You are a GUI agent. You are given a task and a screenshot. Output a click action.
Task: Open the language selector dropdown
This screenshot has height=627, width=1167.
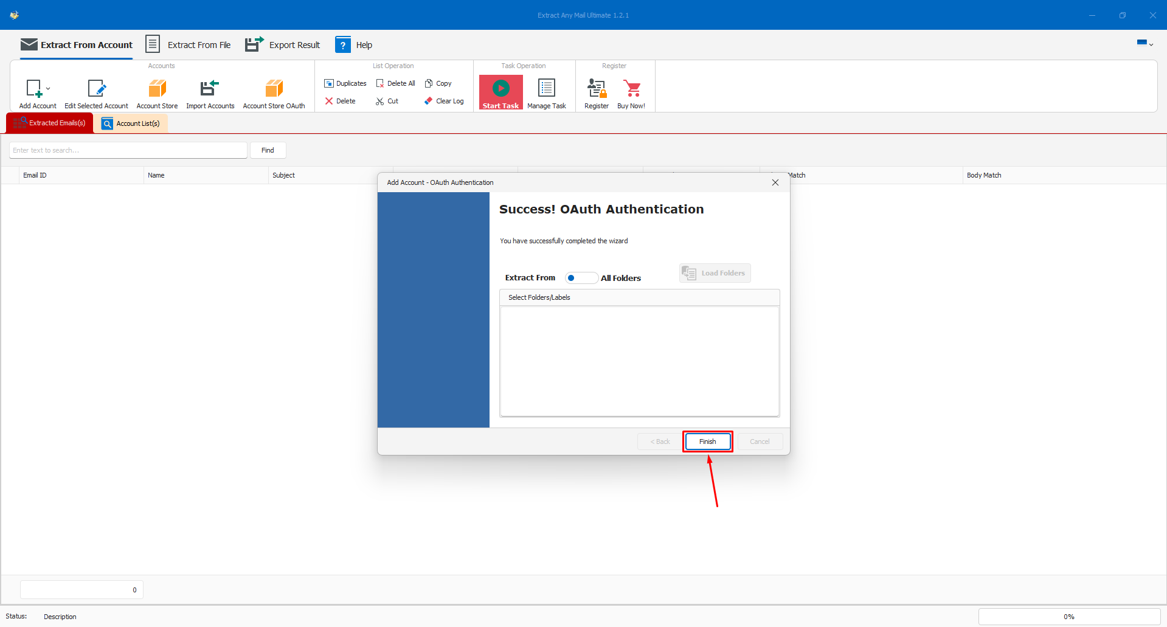coord(1144,43)
